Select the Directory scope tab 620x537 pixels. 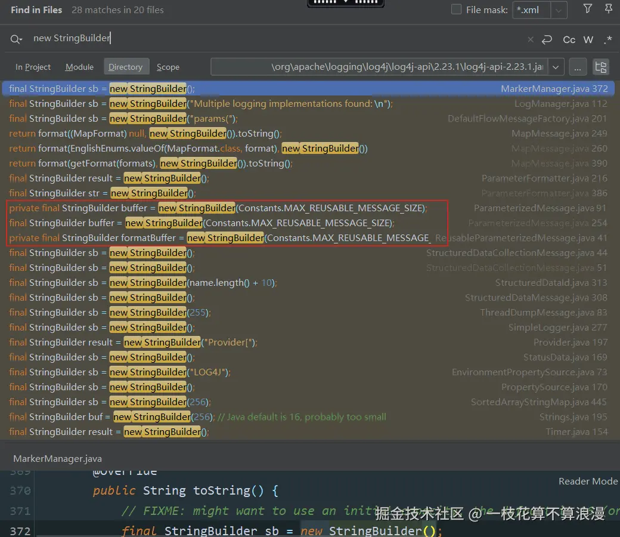click(x=126, y=67)
